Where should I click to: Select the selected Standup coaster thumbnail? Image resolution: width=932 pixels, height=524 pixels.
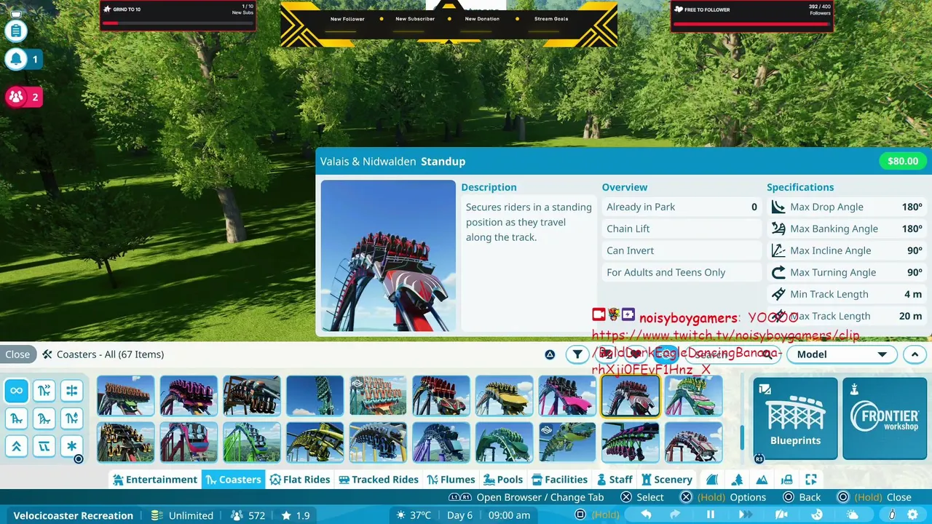click(630, 395)
